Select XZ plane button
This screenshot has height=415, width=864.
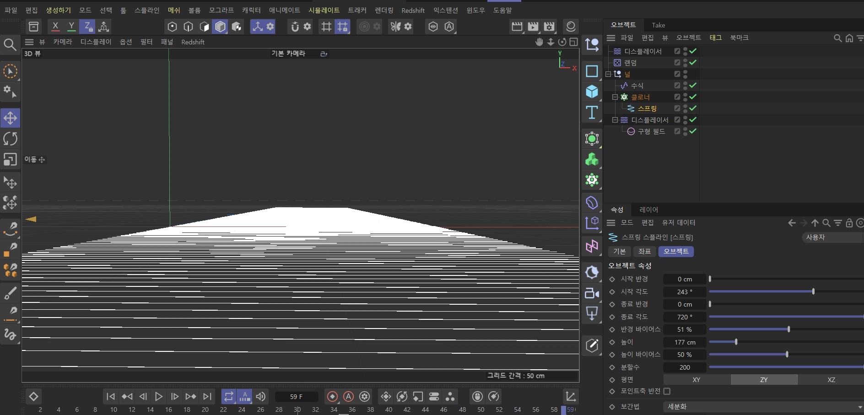tap(831, 380)
